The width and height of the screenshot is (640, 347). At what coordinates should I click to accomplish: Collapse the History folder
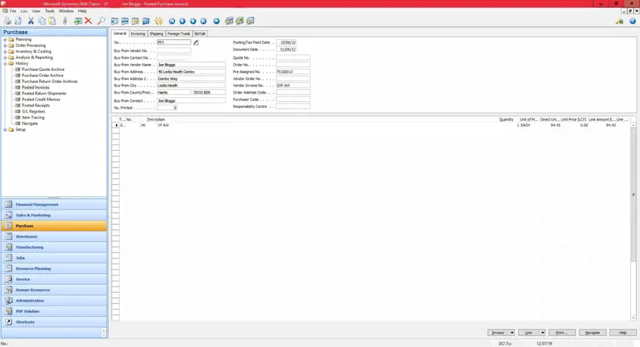point(5,63)
